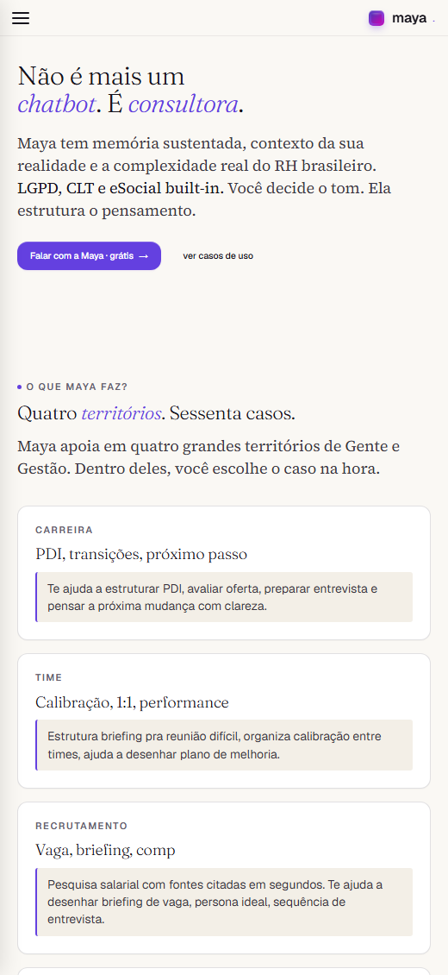The width and height of the screenshot is (448, 975).
Task: Click the "maya" brand wordmark
Action: [x=409, y=18]
